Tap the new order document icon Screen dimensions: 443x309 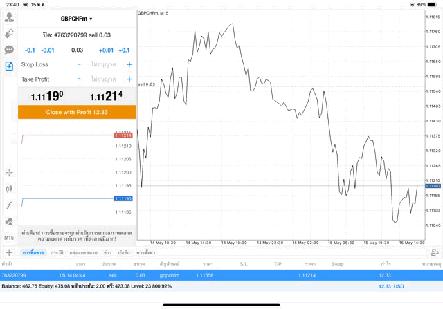point(9,66)
